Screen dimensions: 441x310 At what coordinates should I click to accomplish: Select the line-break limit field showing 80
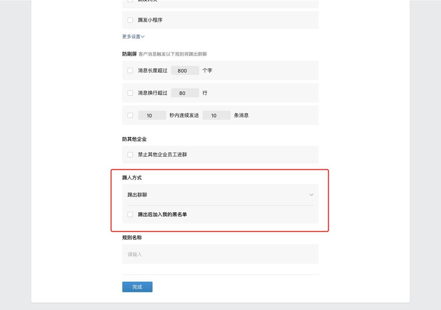[x=185, y=93]
